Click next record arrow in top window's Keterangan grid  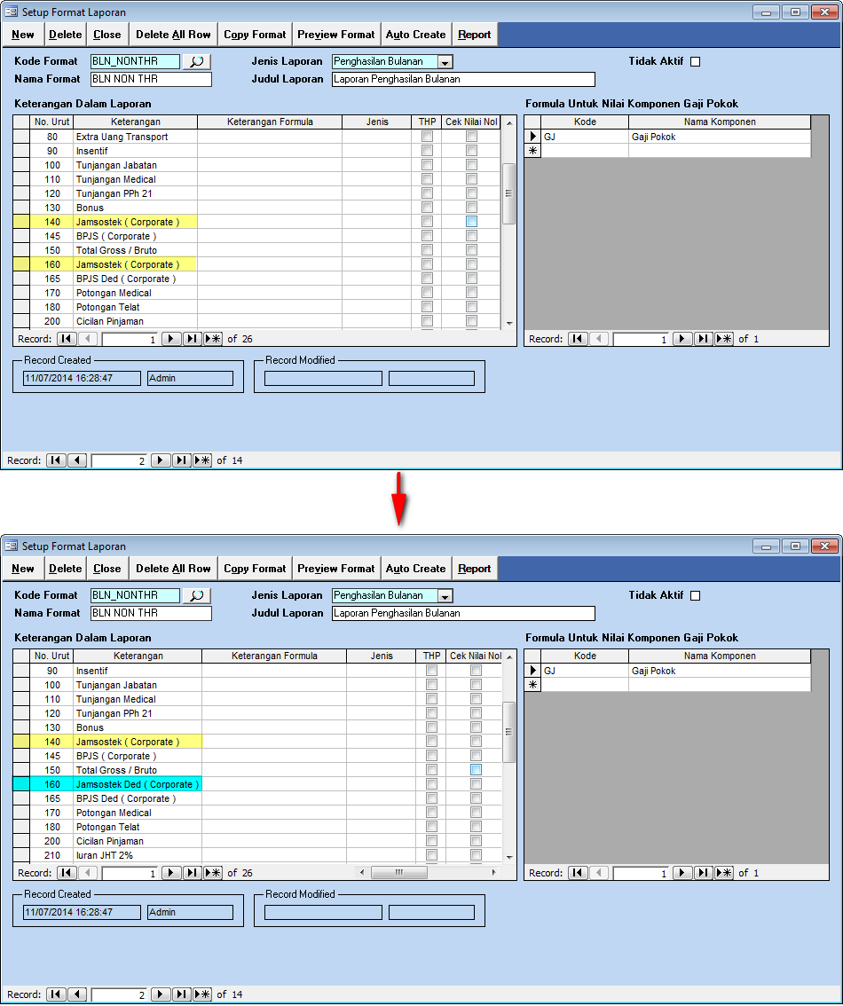171,339
